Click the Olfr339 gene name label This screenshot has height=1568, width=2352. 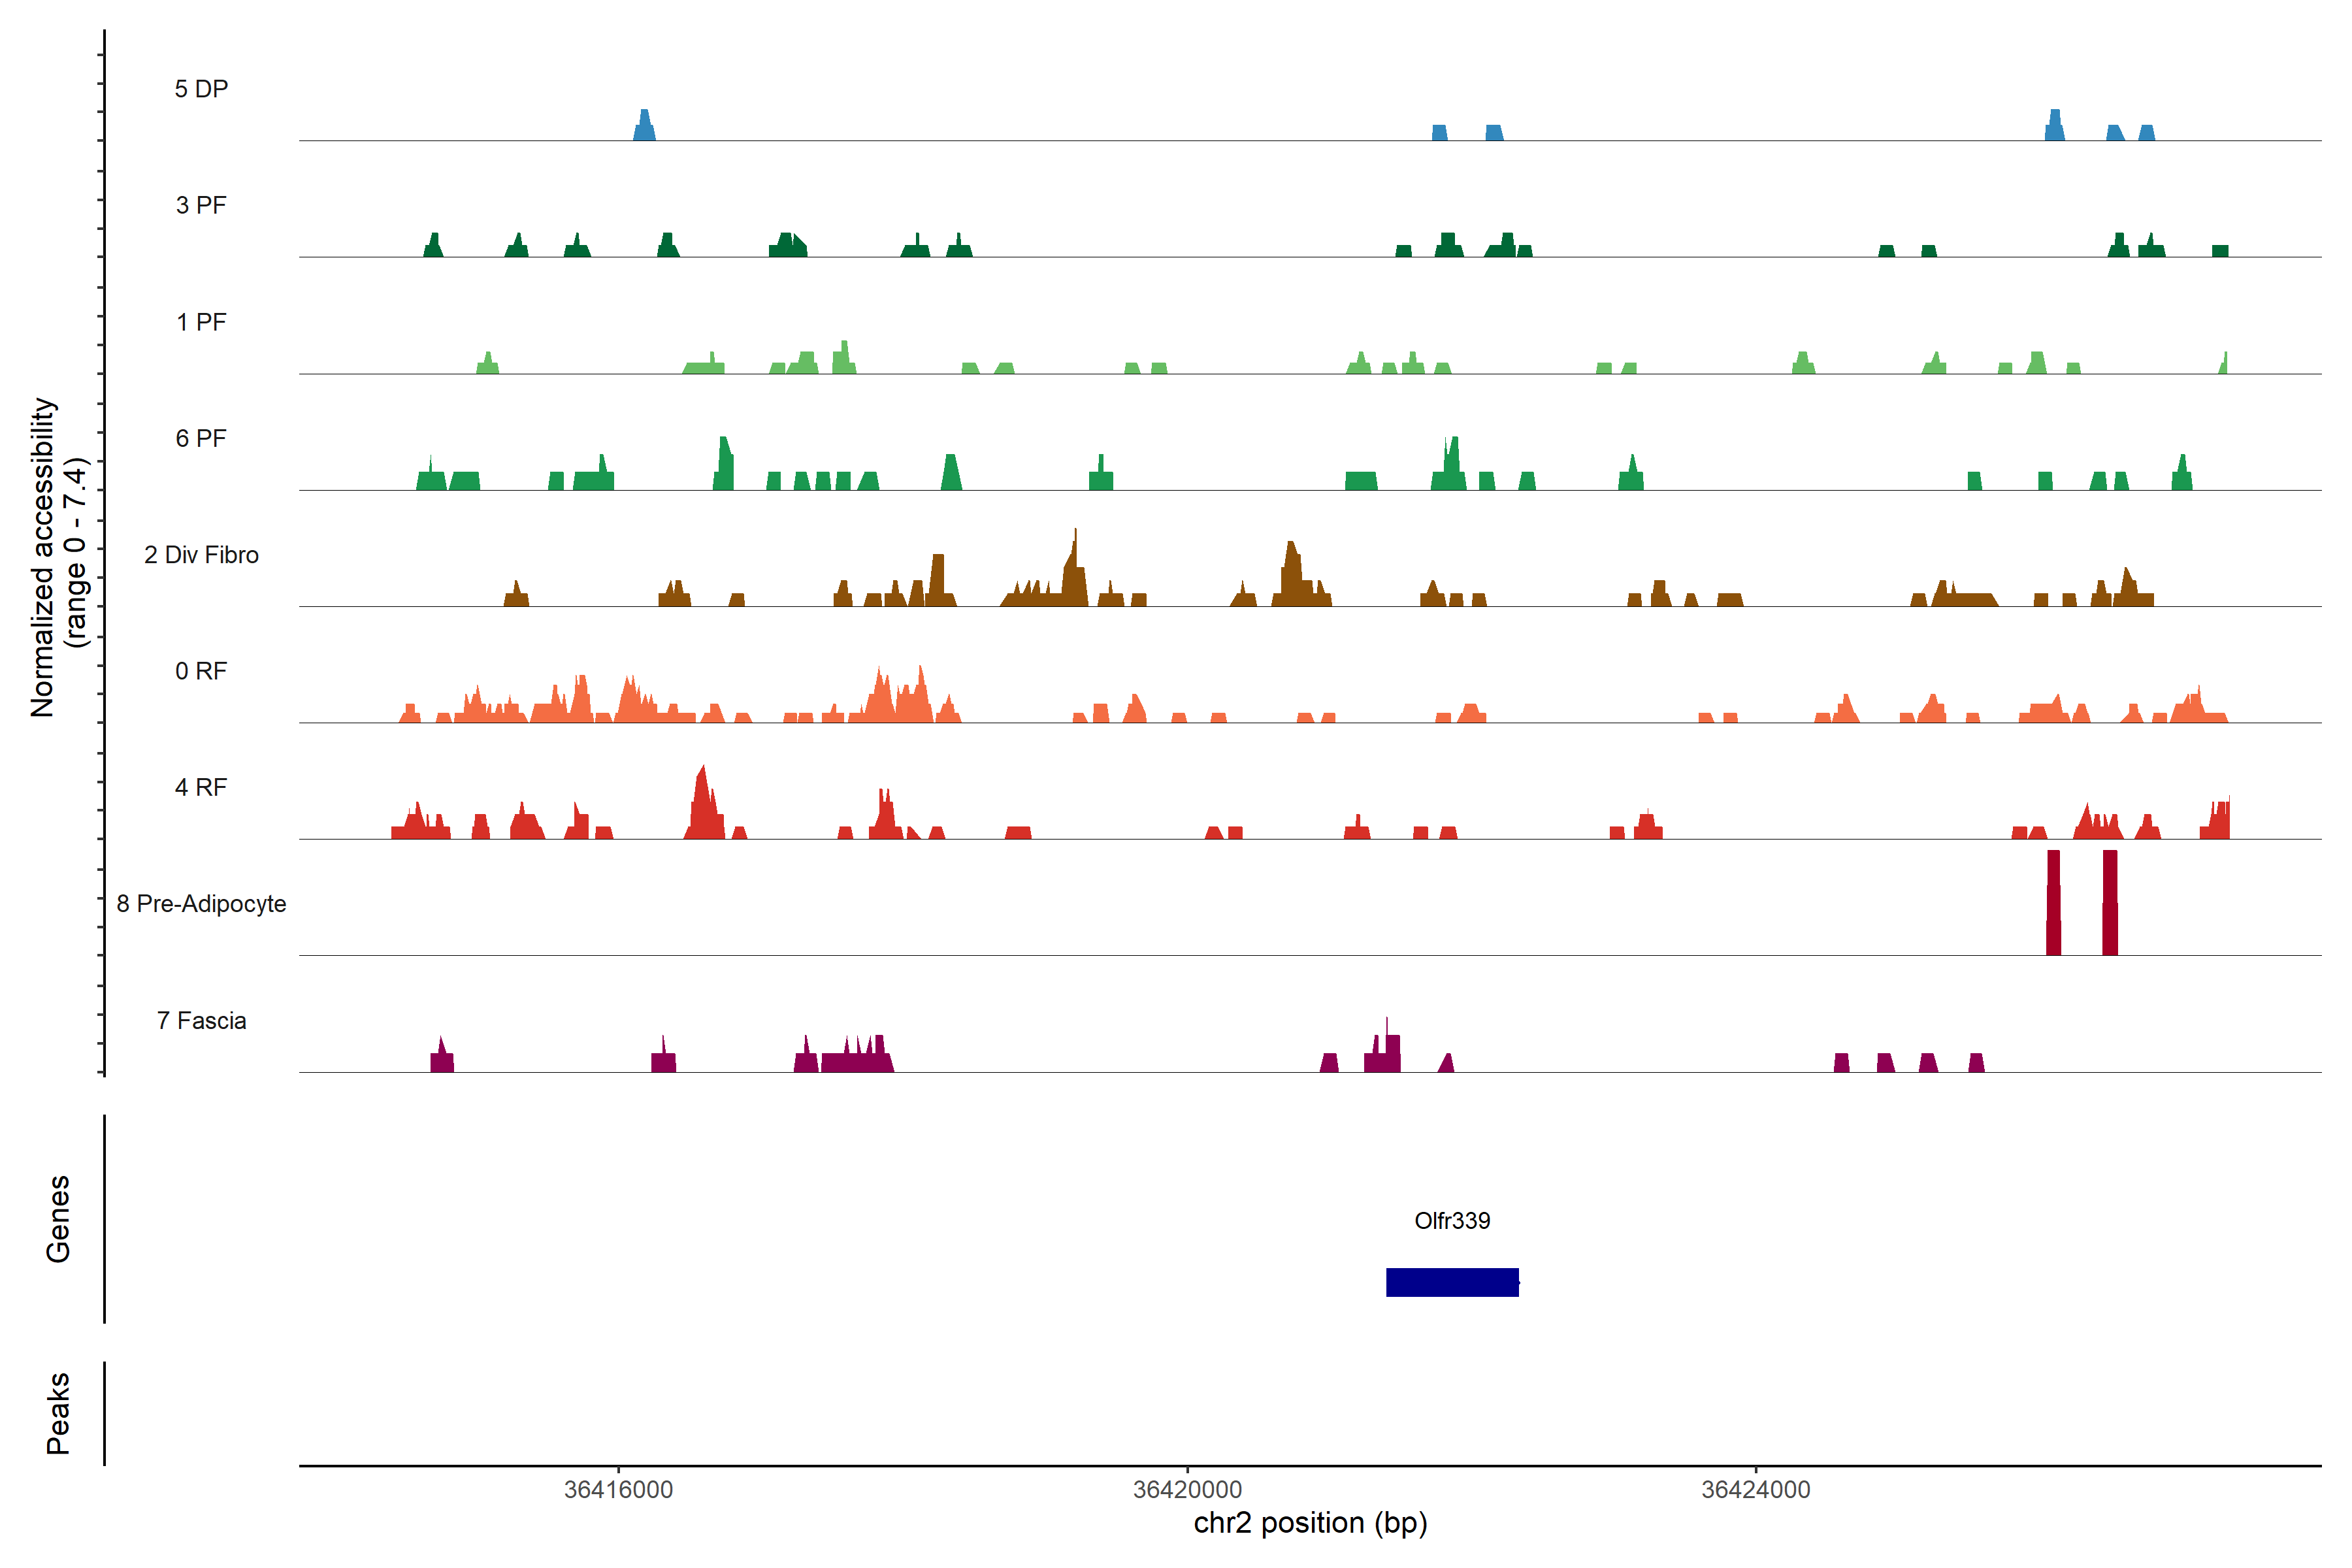[x=1452, y=1220]
